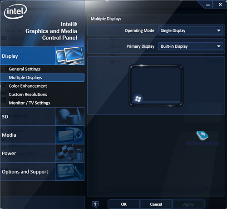The image size is (227, 209).
Task: Select the built-in display preview thumbnail
Action: 156,86
